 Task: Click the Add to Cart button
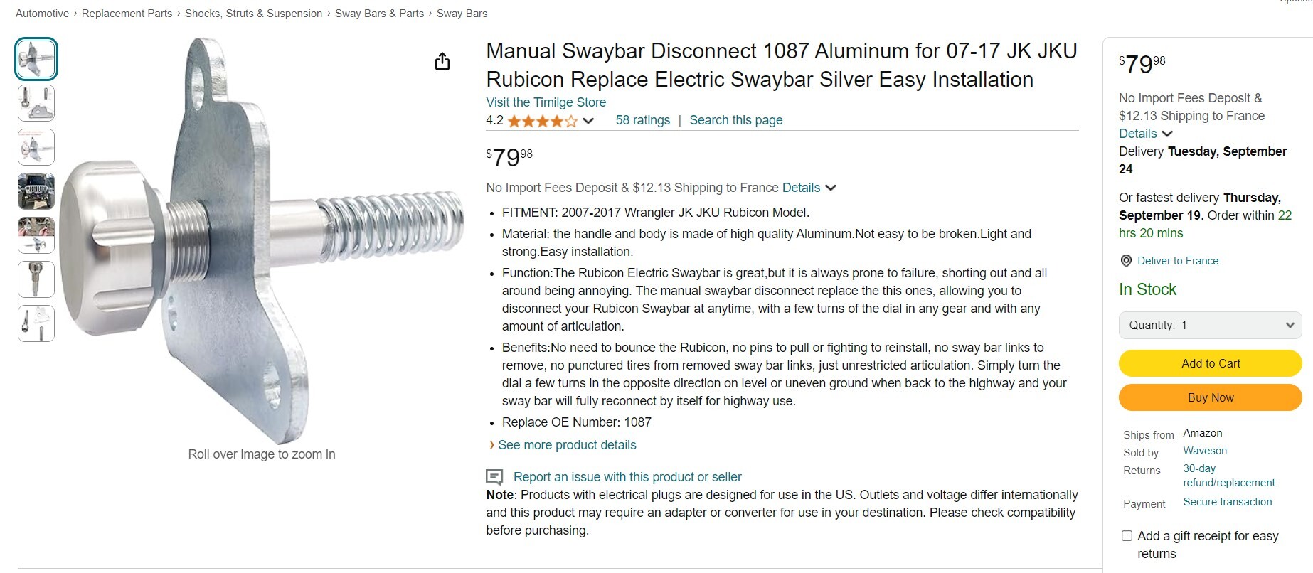(x=1210, y=363)
